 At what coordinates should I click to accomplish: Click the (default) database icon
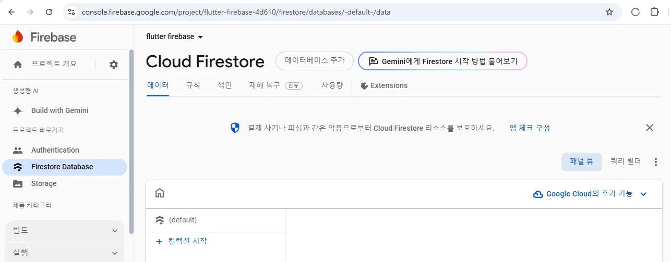point(160,220)
